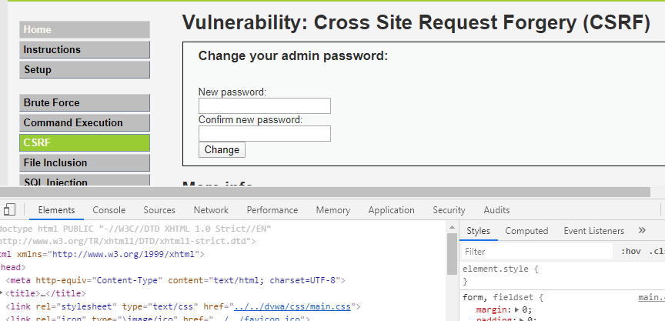The image size is (665, 321).
Task: Go to the File Inclusion page
Action: point(85,163)
